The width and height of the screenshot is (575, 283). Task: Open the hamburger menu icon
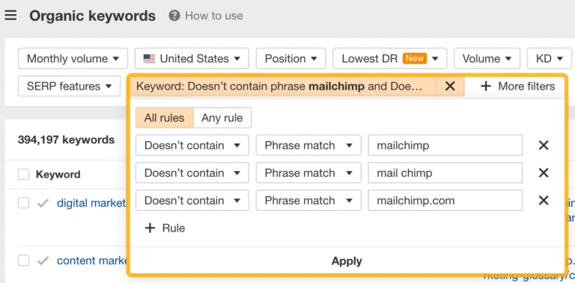[10, 16]
